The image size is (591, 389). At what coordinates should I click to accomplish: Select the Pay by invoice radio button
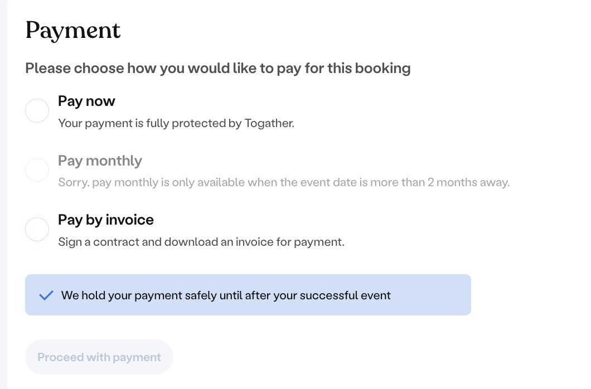tap(37, 230)
